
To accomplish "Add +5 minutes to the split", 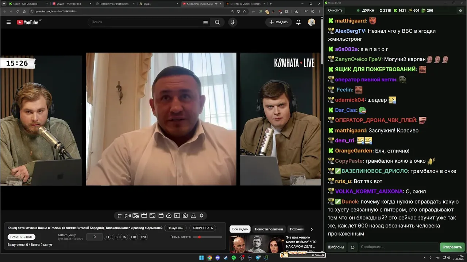I will pyautogui.click(x=124, y=237).
